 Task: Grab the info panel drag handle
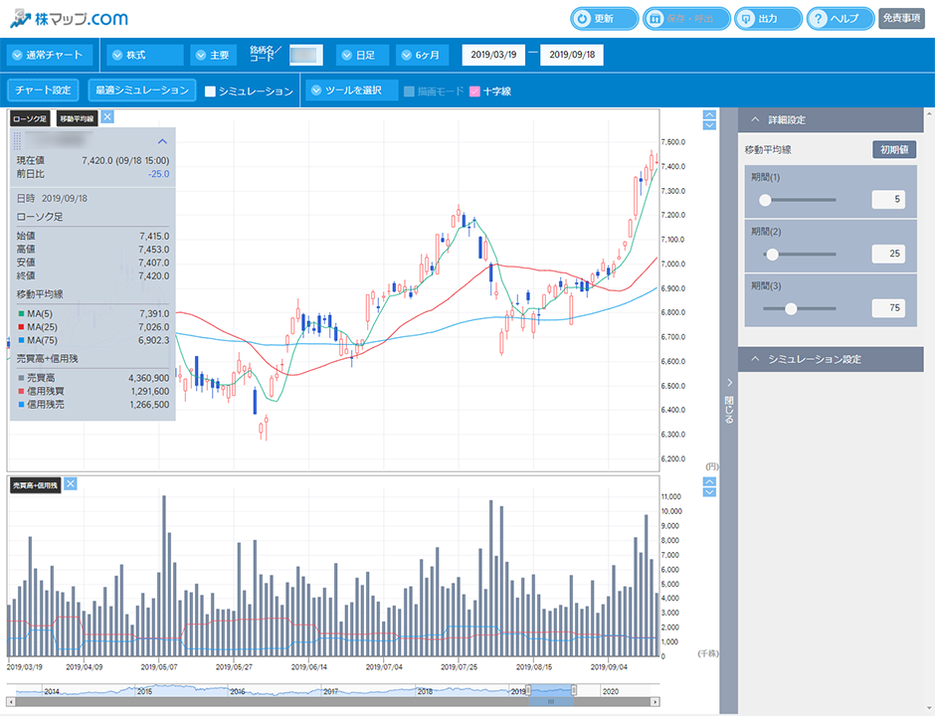point(17,141)
